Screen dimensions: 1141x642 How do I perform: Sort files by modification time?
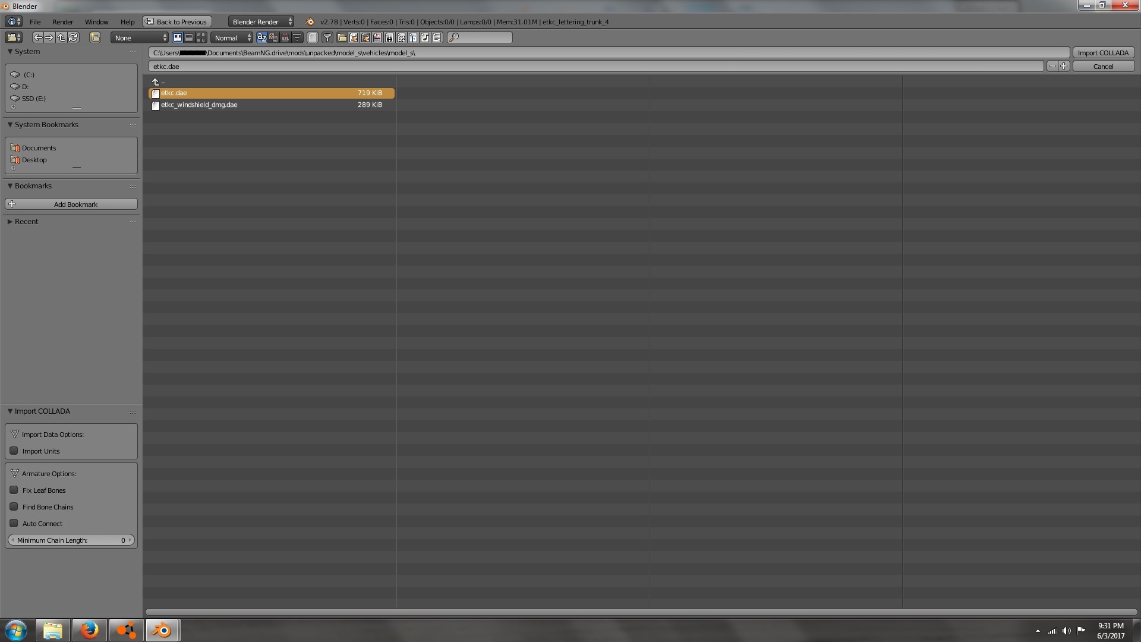tap(285, 37)
